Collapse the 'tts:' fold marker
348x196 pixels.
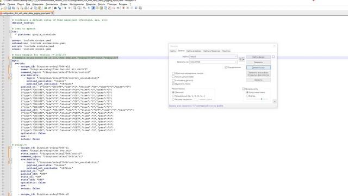pyautogui.click(x=10, y=32)
